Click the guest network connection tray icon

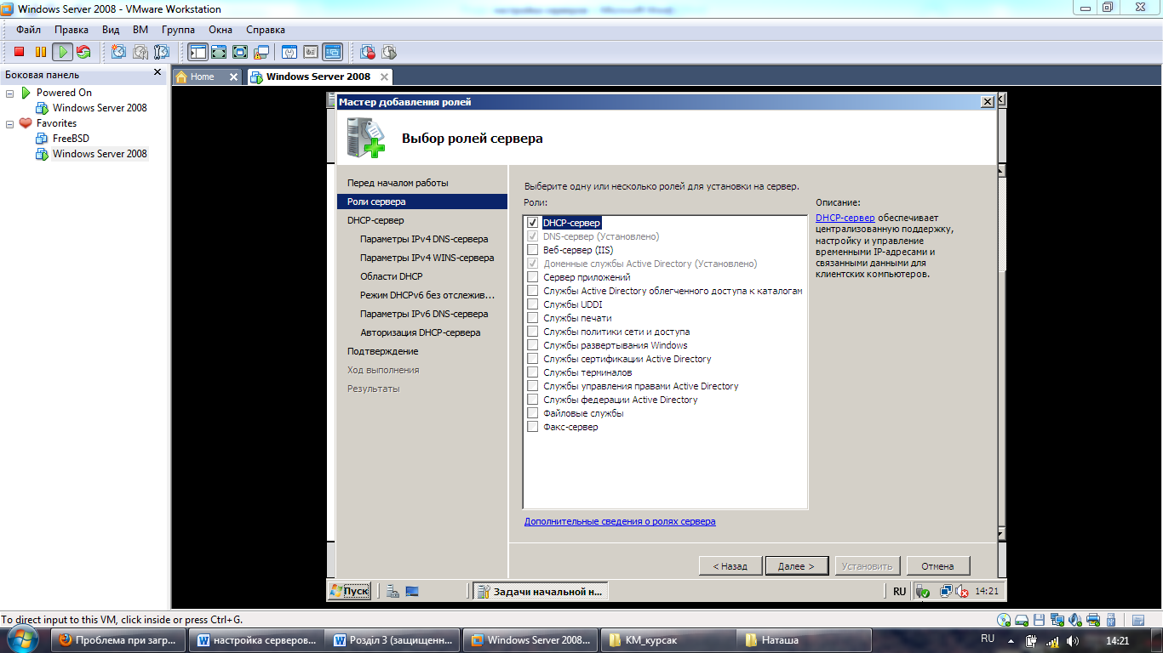(945, 591)
